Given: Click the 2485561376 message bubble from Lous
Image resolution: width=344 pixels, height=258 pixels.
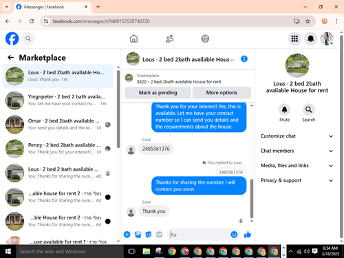Looking at the screenshot, I should pos(156,149).
